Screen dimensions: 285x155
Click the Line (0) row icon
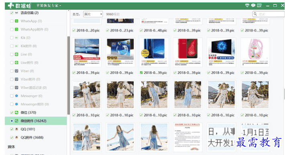(x=16, y=54)
